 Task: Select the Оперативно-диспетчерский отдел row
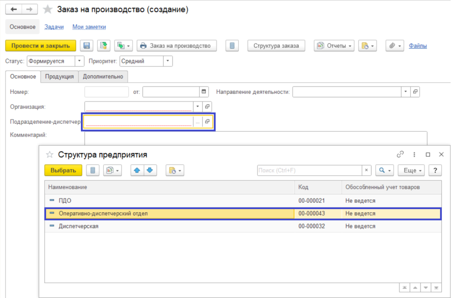(243, 214)
